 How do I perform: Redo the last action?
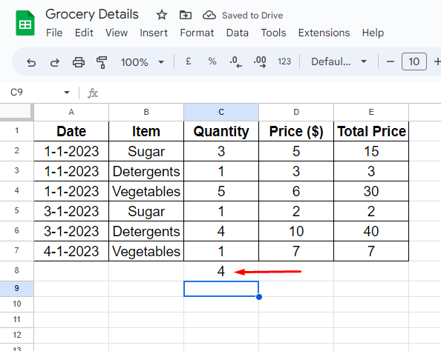(54, 61)
